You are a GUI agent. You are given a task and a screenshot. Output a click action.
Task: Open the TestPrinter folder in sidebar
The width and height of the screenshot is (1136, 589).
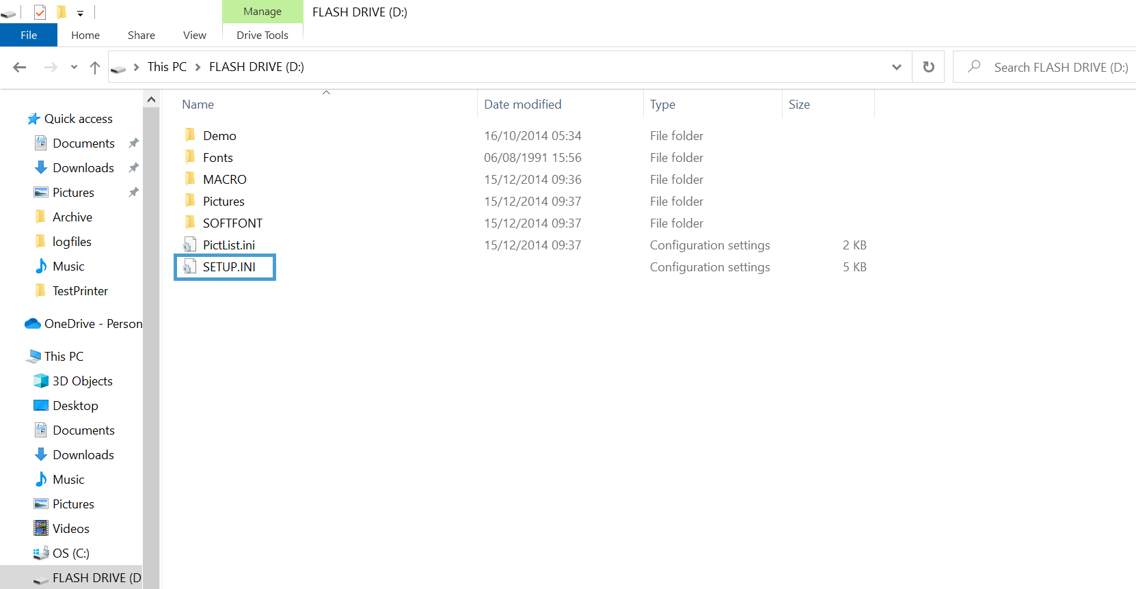(x=80, y=291)
